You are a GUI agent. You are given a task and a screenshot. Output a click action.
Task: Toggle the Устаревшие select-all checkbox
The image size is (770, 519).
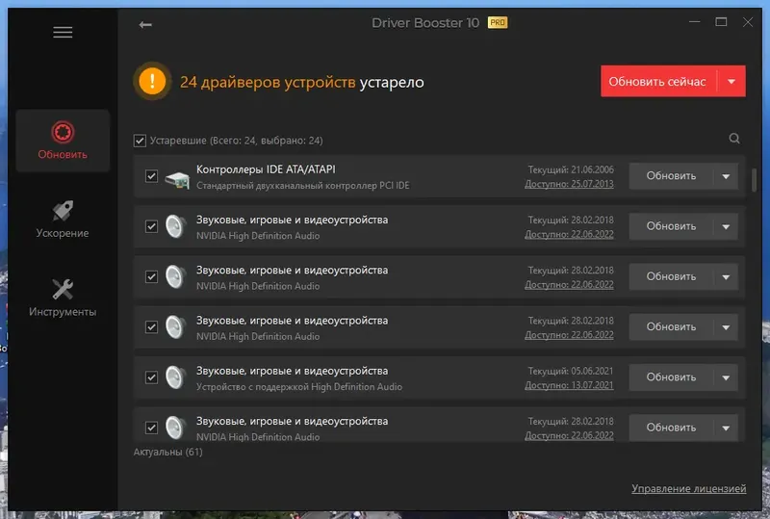coord(140,141)
